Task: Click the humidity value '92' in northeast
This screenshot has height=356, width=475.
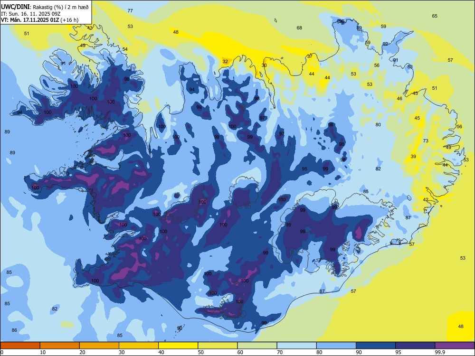Action: (x=385, y=44)
